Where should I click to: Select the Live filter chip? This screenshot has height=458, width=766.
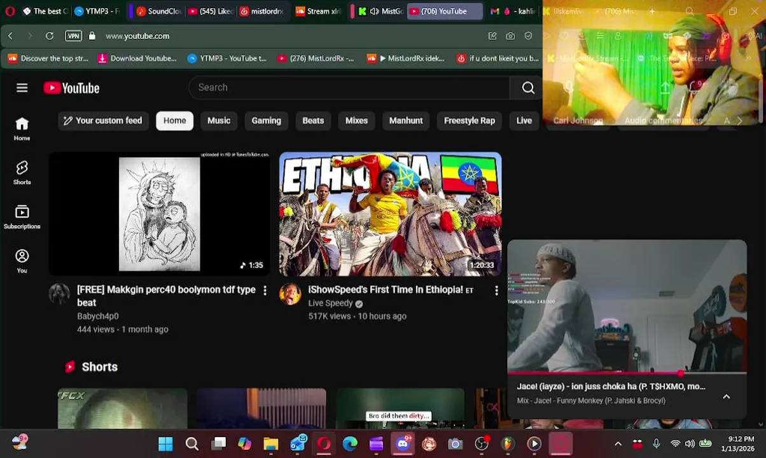(x=524, y=121)
